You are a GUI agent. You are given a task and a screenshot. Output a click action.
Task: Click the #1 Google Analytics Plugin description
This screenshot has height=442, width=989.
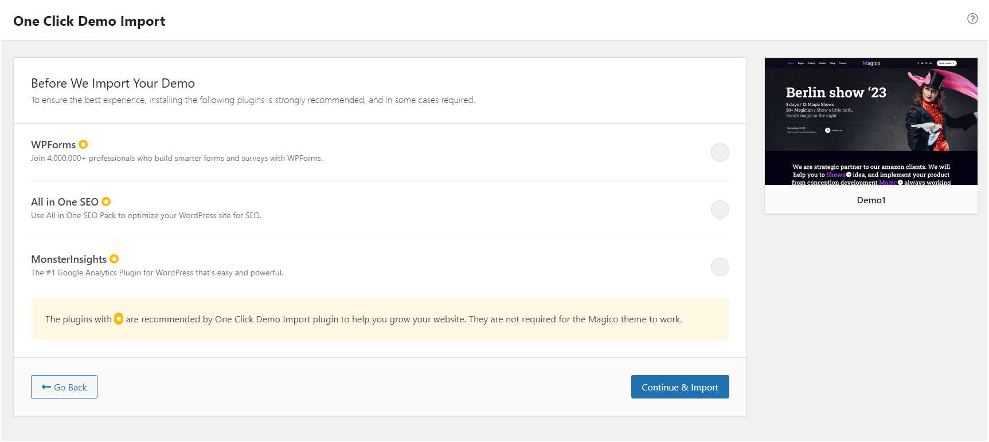pos(157,273)
